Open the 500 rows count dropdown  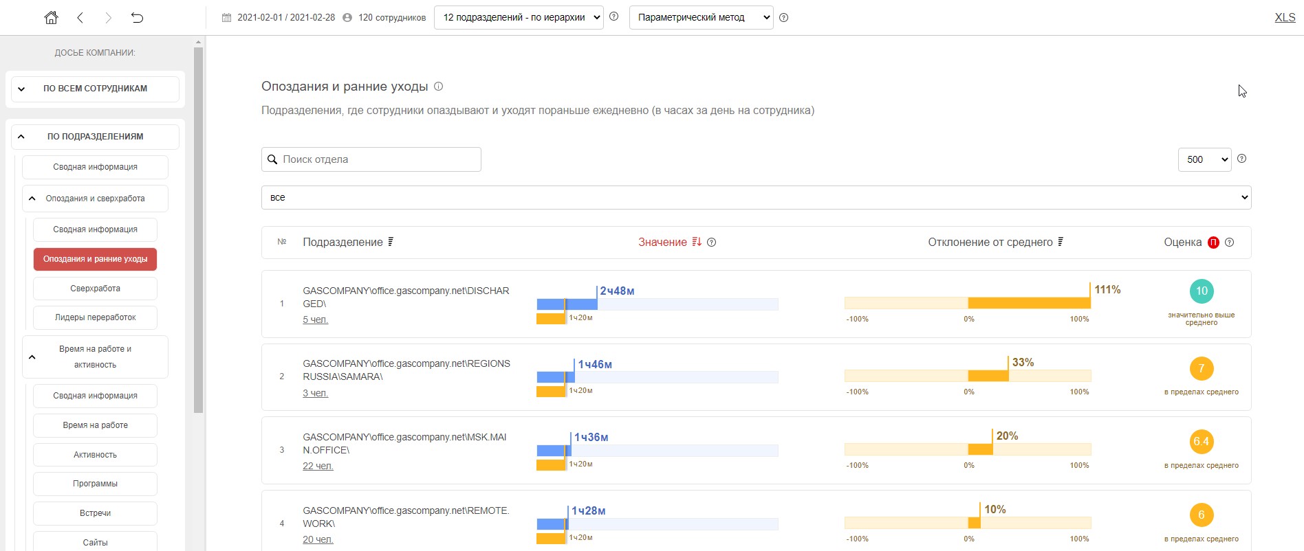1204,159
